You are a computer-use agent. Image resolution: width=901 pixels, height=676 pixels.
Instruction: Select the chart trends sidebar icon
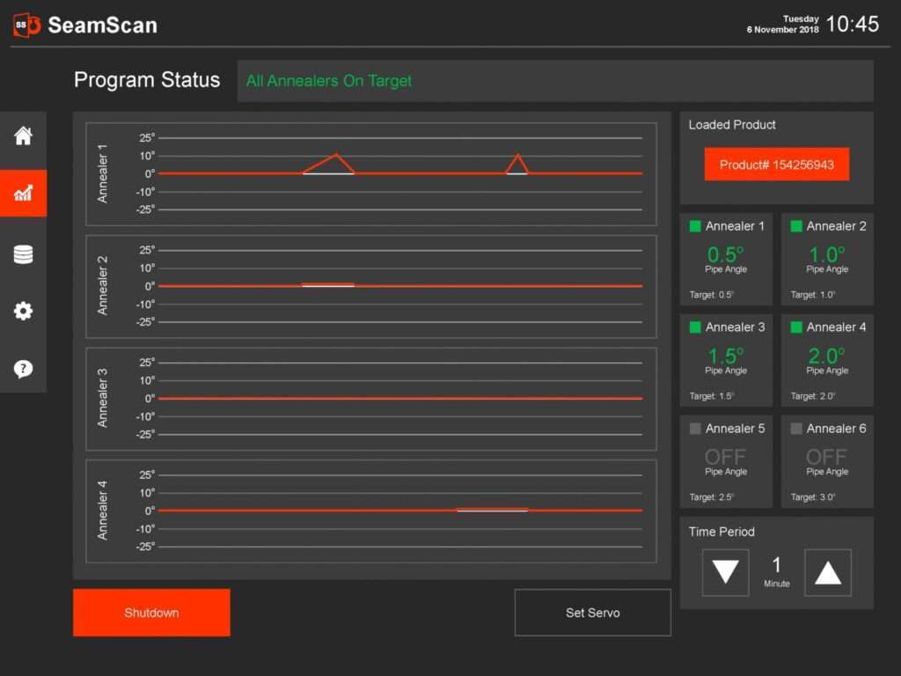(23, 193)
